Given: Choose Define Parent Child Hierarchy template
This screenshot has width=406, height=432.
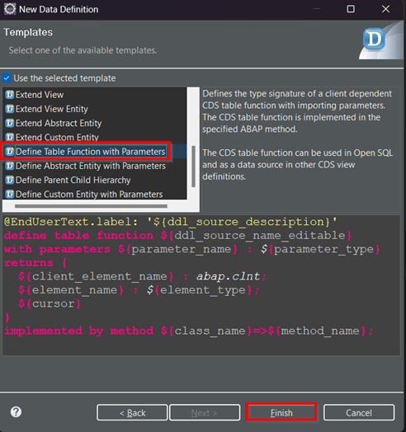Looking at the screenshot, I should 73,180.
